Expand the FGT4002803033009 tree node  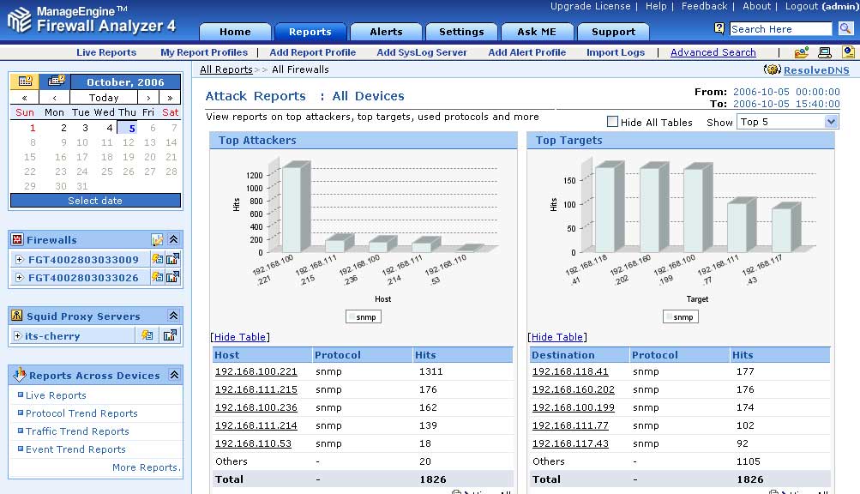19,260
